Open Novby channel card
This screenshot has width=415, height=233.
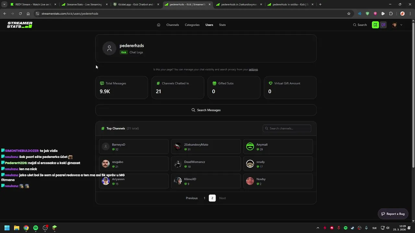click(278, 181)
